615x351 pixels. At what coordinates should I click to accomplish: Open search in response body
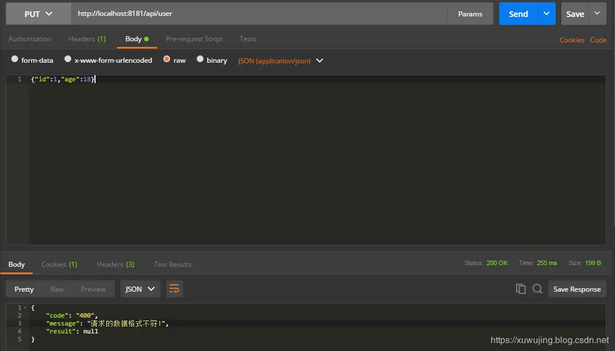[538, 289]
